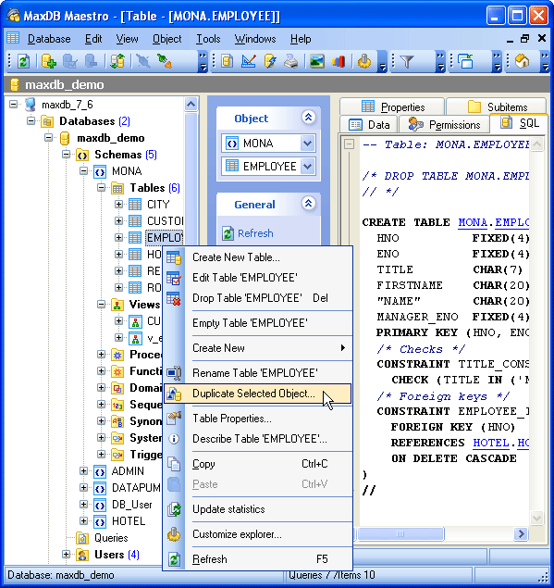Open the SQL Editor toolbar icon
Image resolution: width=554 pixels, height=588 pixels.
pos(228,61)
